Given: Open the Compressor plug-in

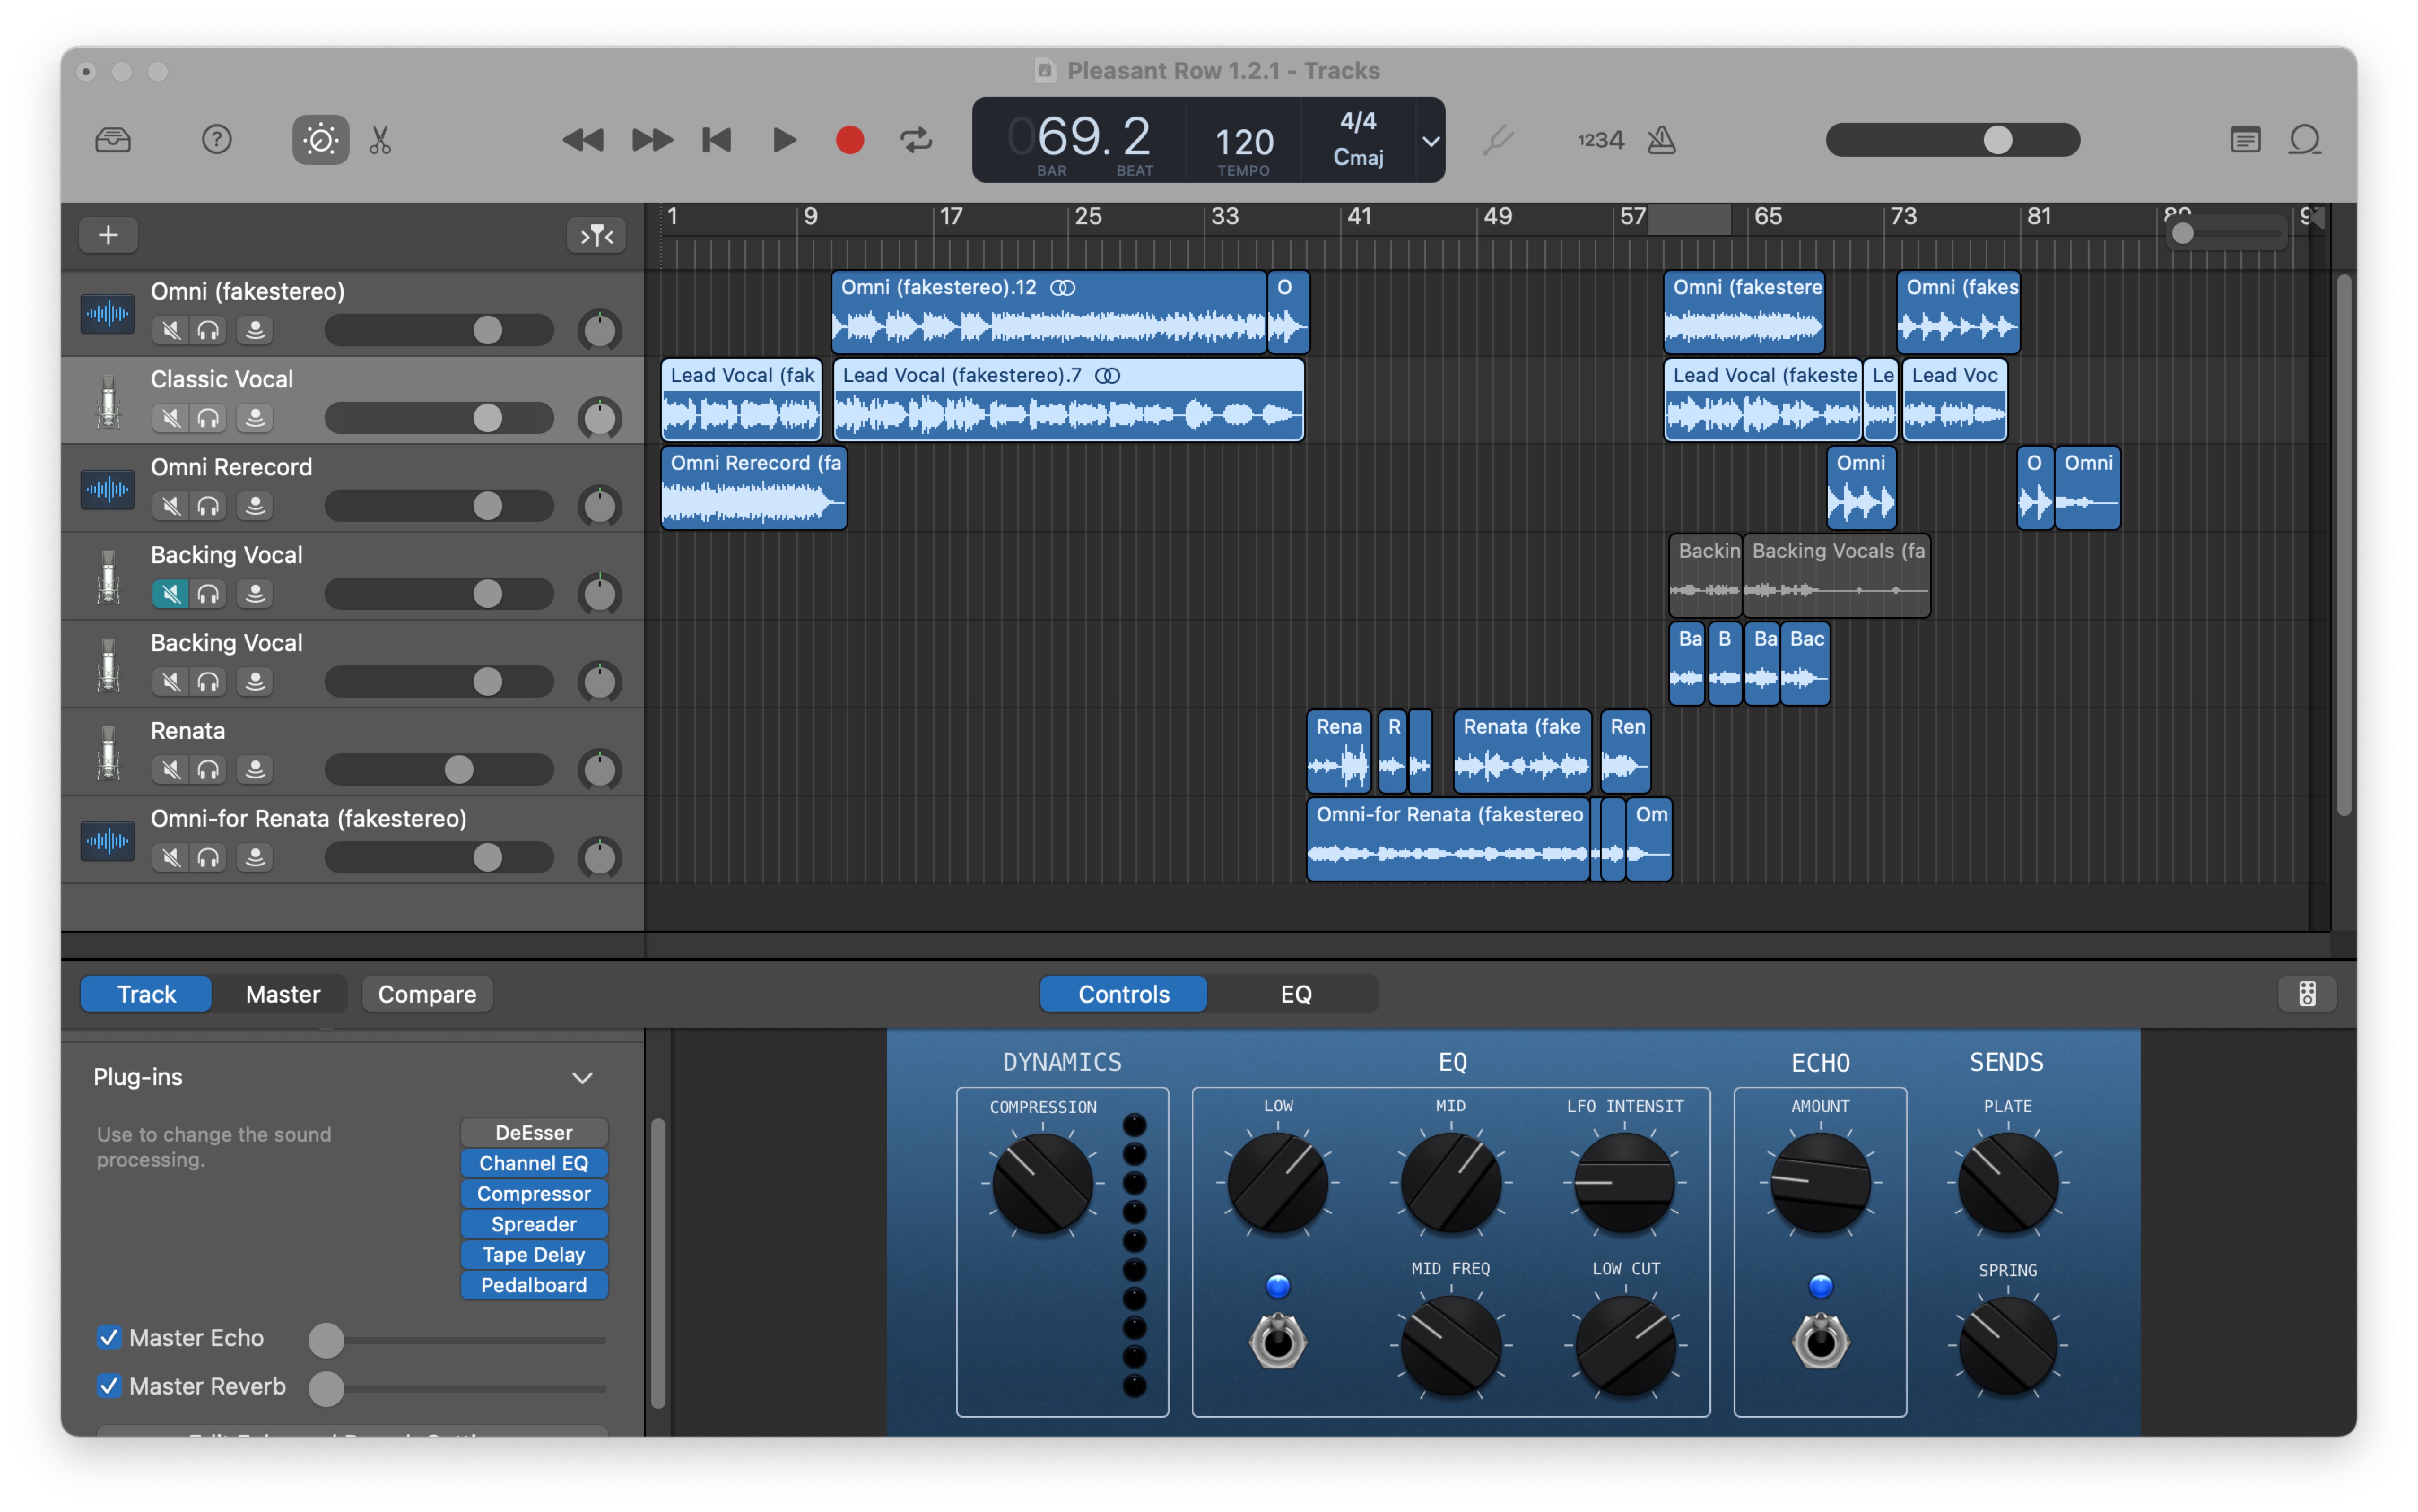Looking at the screenshot, I should (x=534, y=1194).
